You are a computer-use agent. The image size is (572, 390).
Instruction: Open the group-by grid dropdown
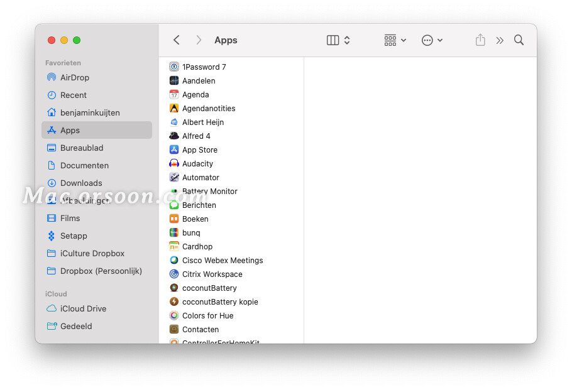[x=395, y=40]
